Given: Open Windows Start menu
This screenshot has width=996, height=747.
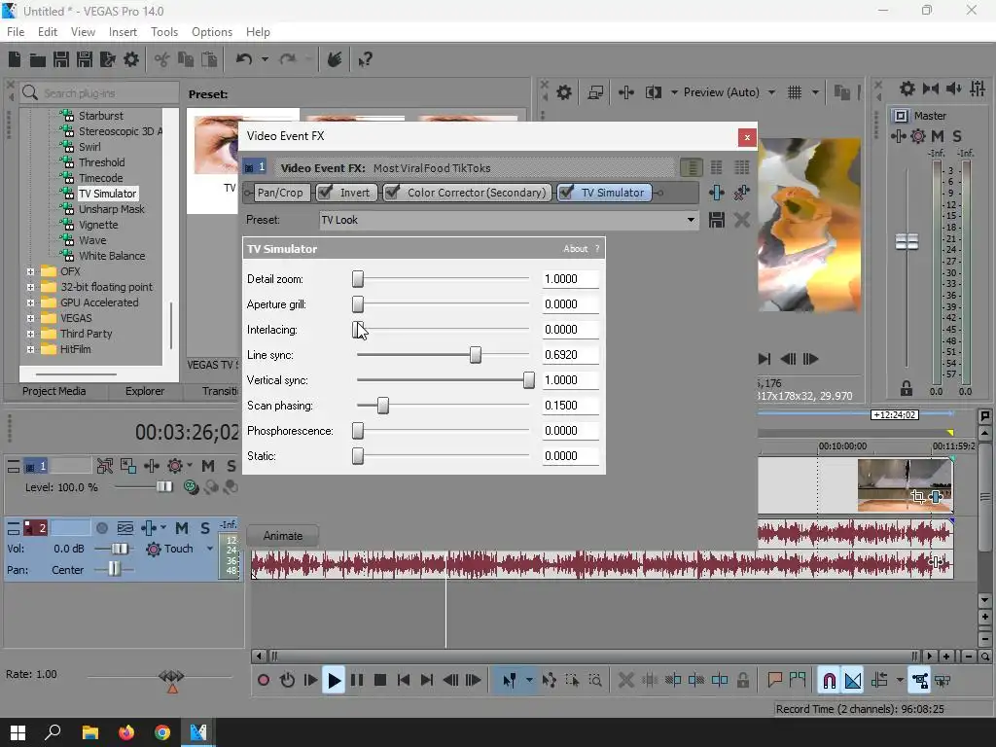Looking at the screenshot, I should [18, 732].
